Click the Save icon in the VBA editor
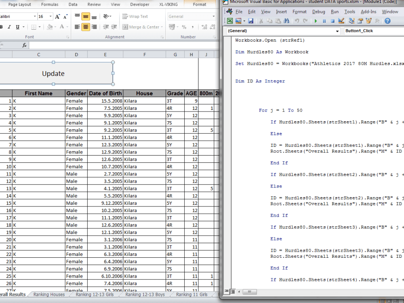Image resolution: width=404 pixels, height=303 pixels. pyautogui.click(x=250, y=21)
